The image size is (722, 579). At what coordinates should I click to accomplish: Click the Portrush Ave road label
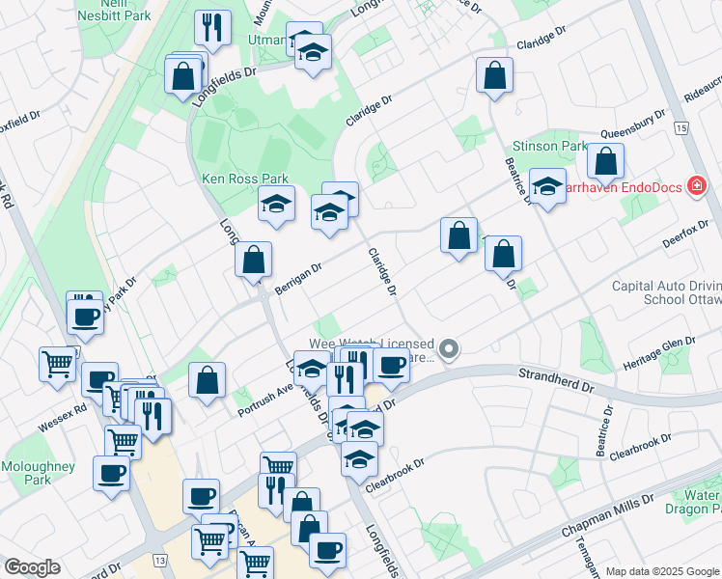pyautogui.click(x=265, y=400)
